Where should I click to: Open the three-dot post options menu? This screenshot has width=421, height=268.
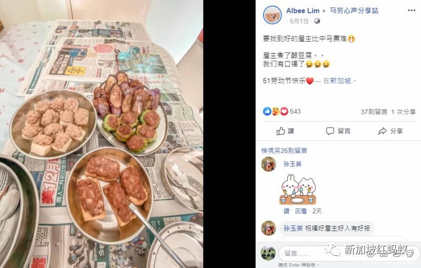[412, 11]
